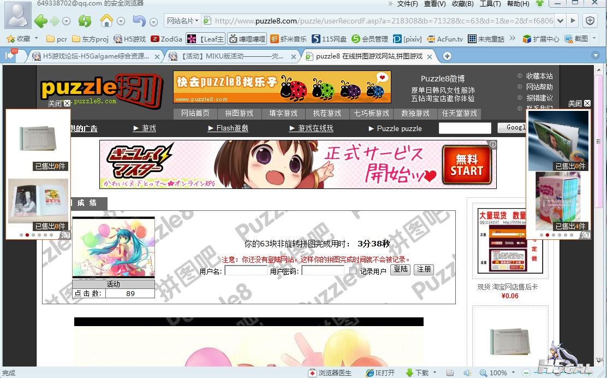Screen dimensions: 607x378
Task: Show more bookmarks with the chevron
Action: [513, 38]
